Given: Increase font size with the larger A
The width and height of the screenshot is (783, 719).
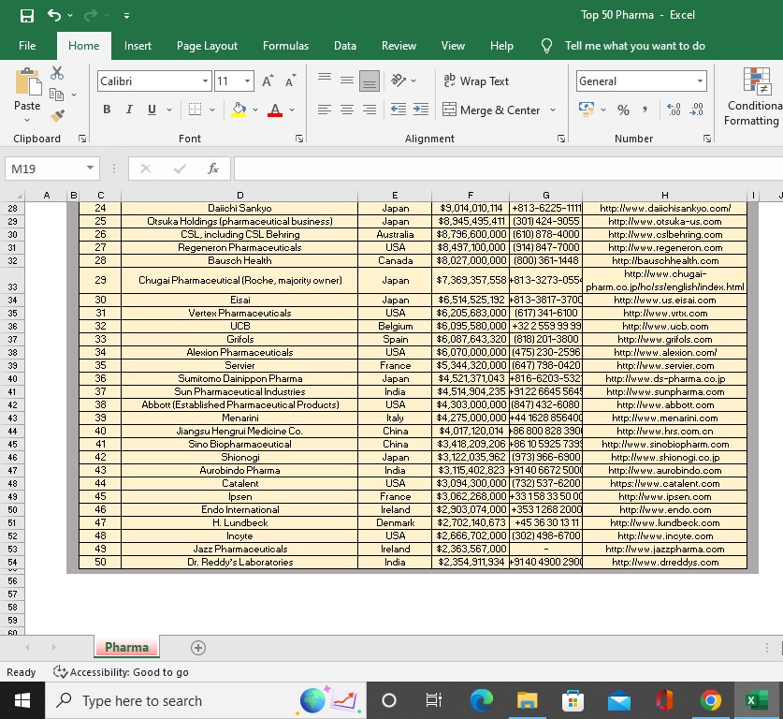Looking at the screenshot, I should click(x=268, y=81).
